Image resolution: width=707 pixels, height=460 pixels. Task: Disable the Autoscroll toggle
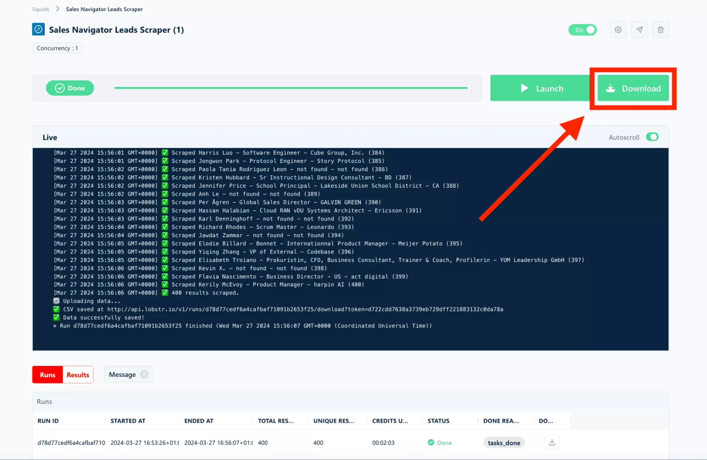click(x=652, y=137)
